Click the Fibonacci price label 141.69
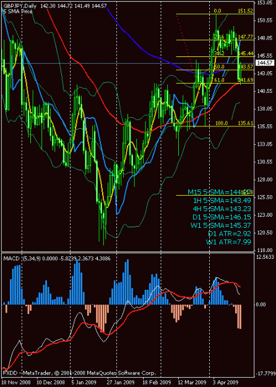 (x=246, y=80)
